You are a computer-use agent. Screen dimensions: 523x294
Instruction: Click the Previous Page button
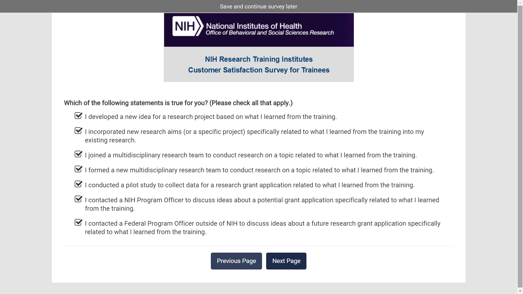[236, 261]
